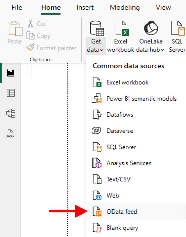Click the Cut scissors icon
Image resolution: width=186 pixels, height=237 pixels.
pyautogui.click(x=30, y=24)
